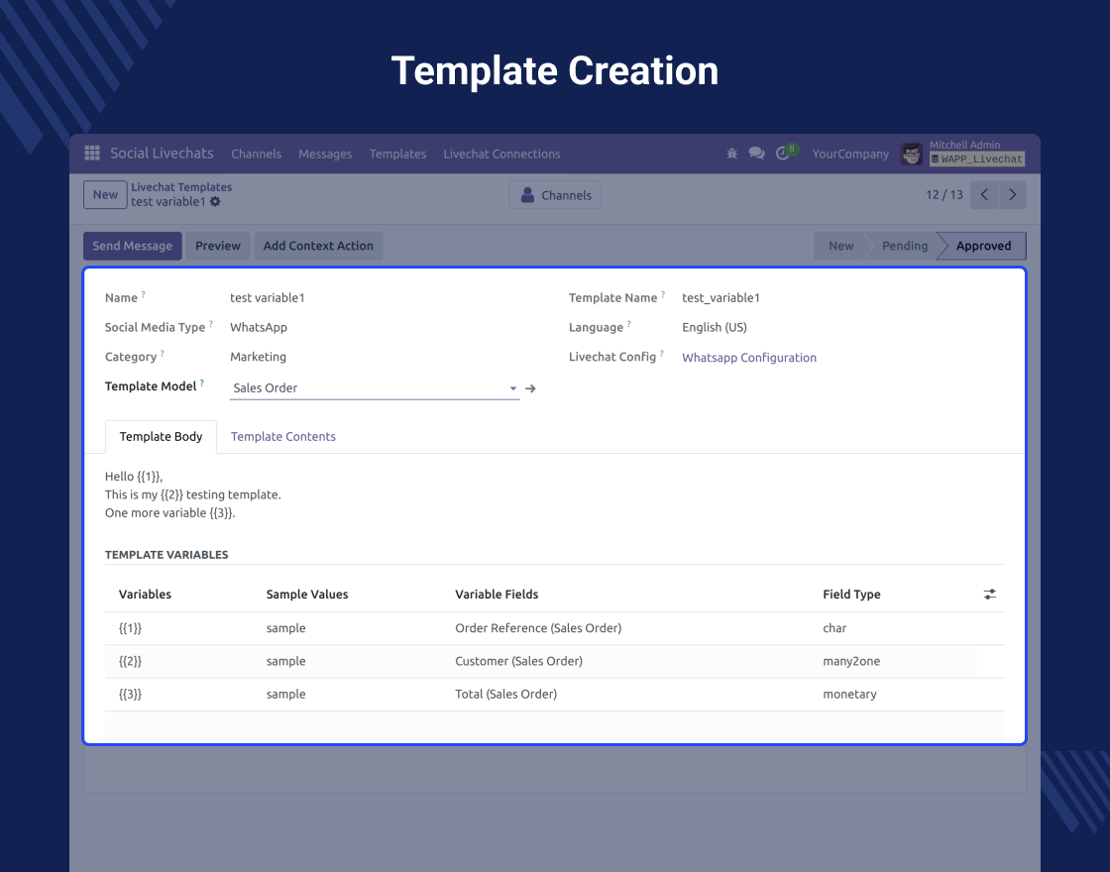This screenshot has height=872, width=1110.
Task: Open the apps grid menu icon
Action: [92, 154]
